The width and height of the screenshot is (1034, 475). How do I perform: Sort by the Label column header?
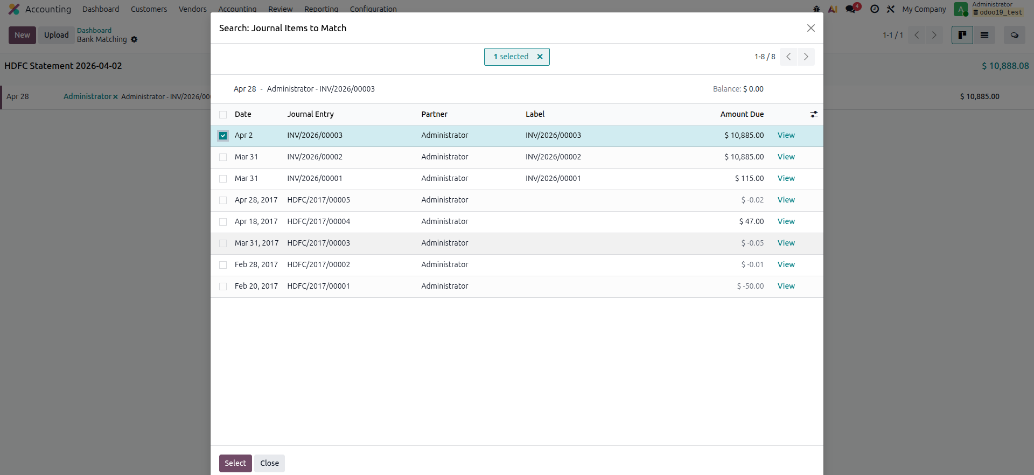pyautogui.click(x=535, y=114)
